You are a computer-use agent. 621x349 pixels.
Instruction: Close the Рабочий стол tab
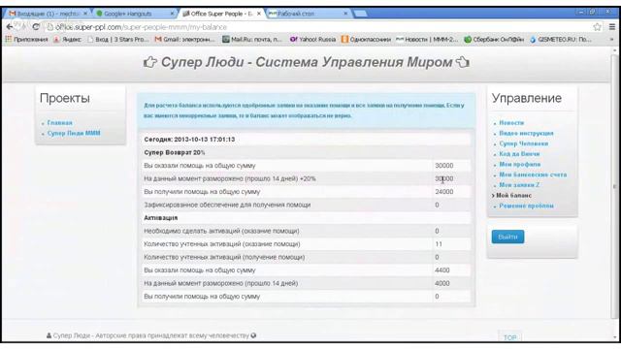click(345, 14)
